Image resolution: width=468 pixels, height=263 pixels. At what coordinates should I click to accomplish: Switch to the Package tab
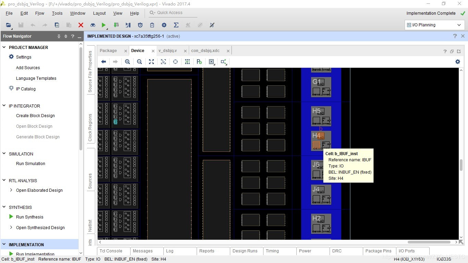[x=108, y=51]
